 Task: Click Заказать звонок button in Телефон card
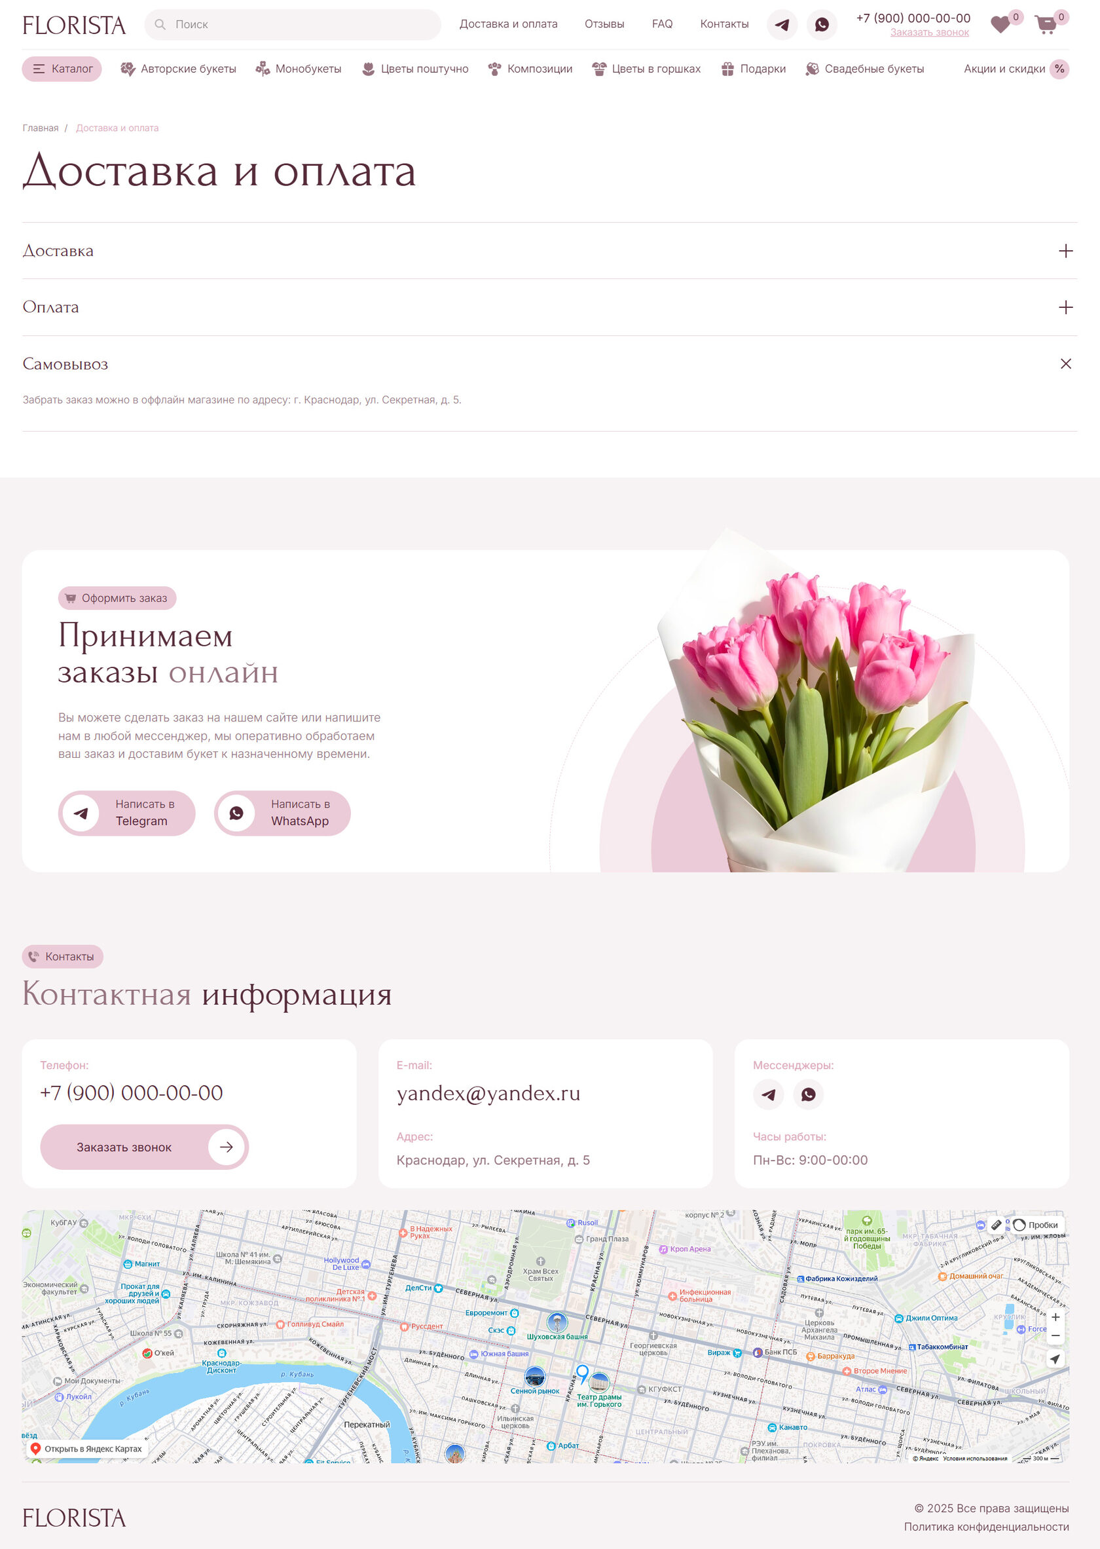point(144,1146)
